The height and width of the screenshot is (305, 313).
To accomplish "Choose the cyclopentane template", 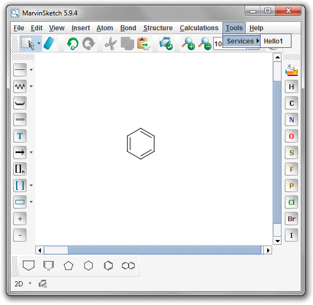I will click(x=68, y=265).
